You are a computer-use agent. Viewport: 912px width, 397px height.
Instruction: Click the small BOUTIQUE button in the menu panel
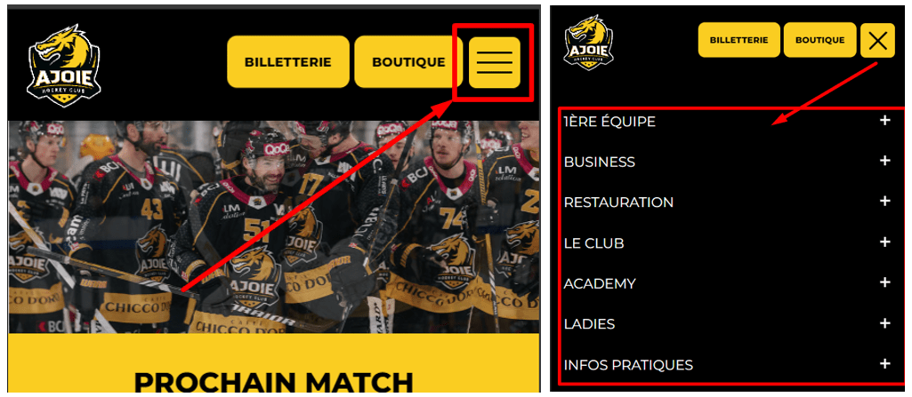[x=819, y=40]
